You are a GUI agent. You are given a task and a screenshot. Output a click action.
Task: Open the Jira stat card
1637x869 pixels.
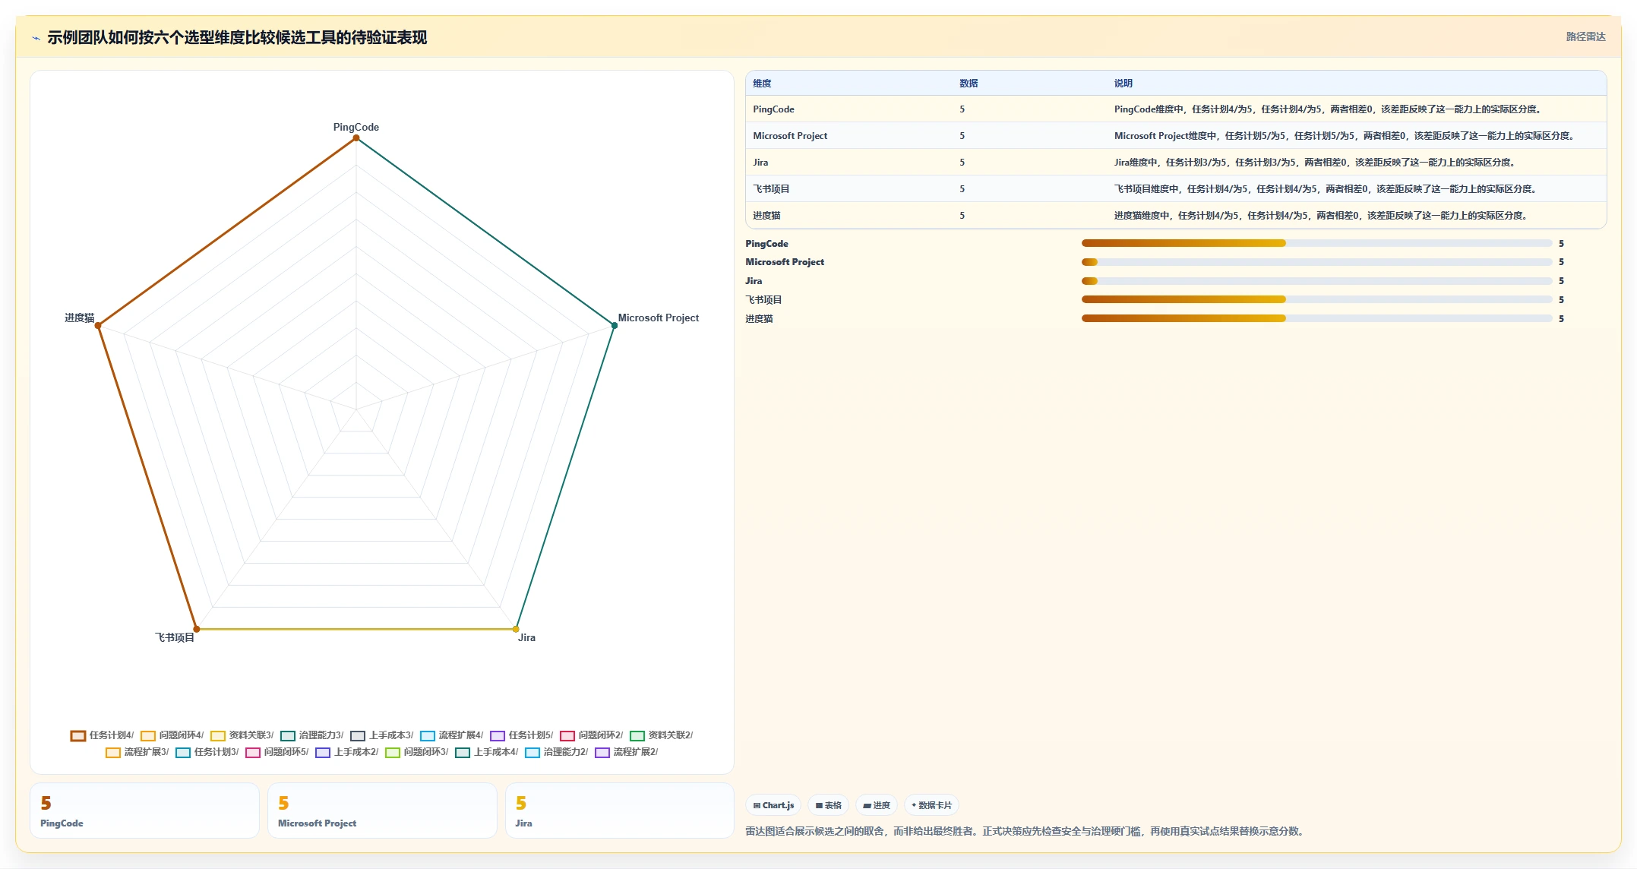pos(620,811)
